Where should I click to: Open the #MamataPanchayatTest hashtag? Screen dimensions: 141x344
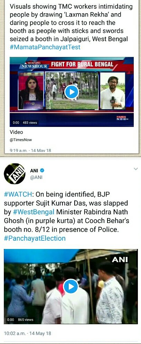click(45, 47)
